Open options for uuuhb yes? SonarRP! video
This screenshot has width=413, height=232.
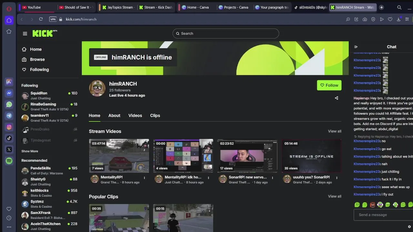[337, 178]
